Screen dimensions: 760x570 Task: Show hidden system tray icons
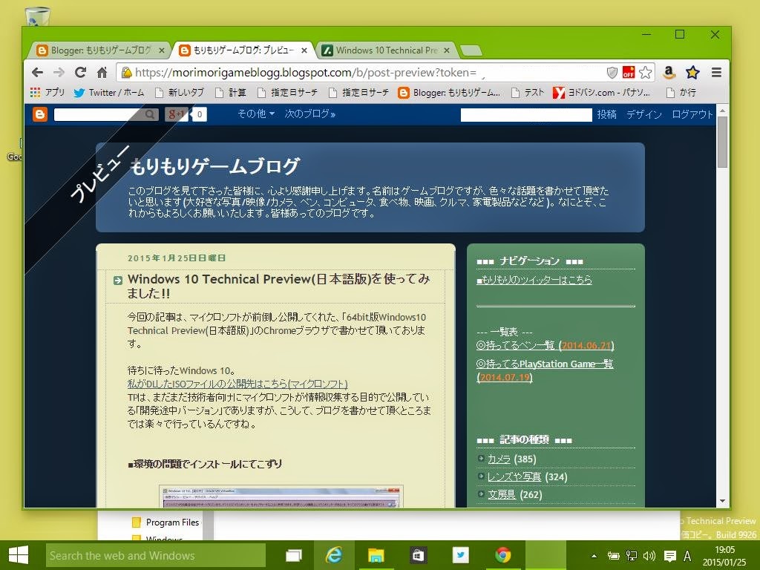point(594,557)
